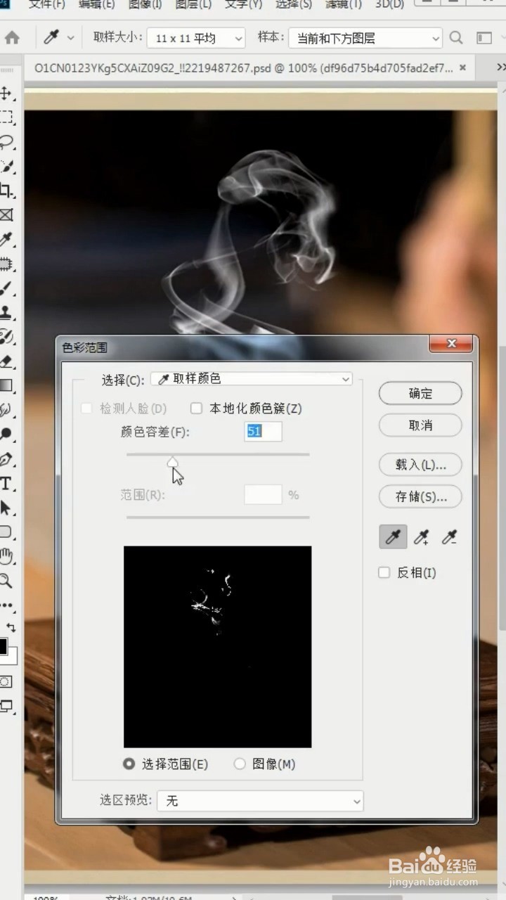Click the background color swatch
Screen dimensions: 506x900
[11, 657]
